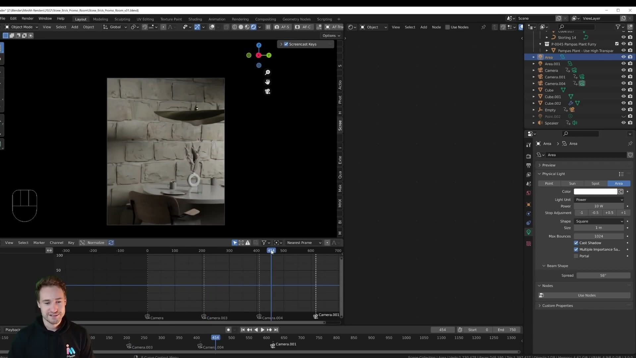Open the Shape Square dropdown
Viewport: 636px width, 358px height.
coord(599,221)
